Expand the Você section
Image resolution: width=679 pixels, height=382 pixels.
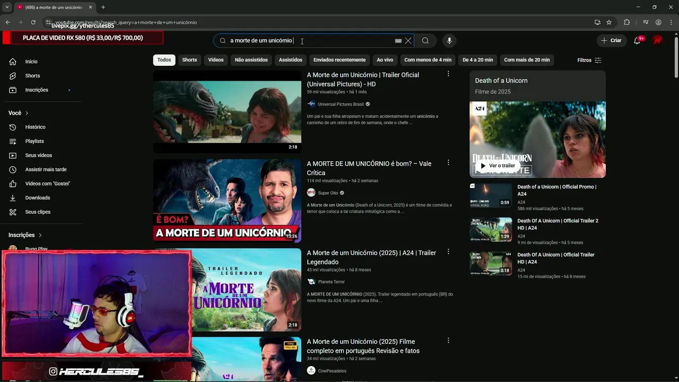tap(19, 113)
